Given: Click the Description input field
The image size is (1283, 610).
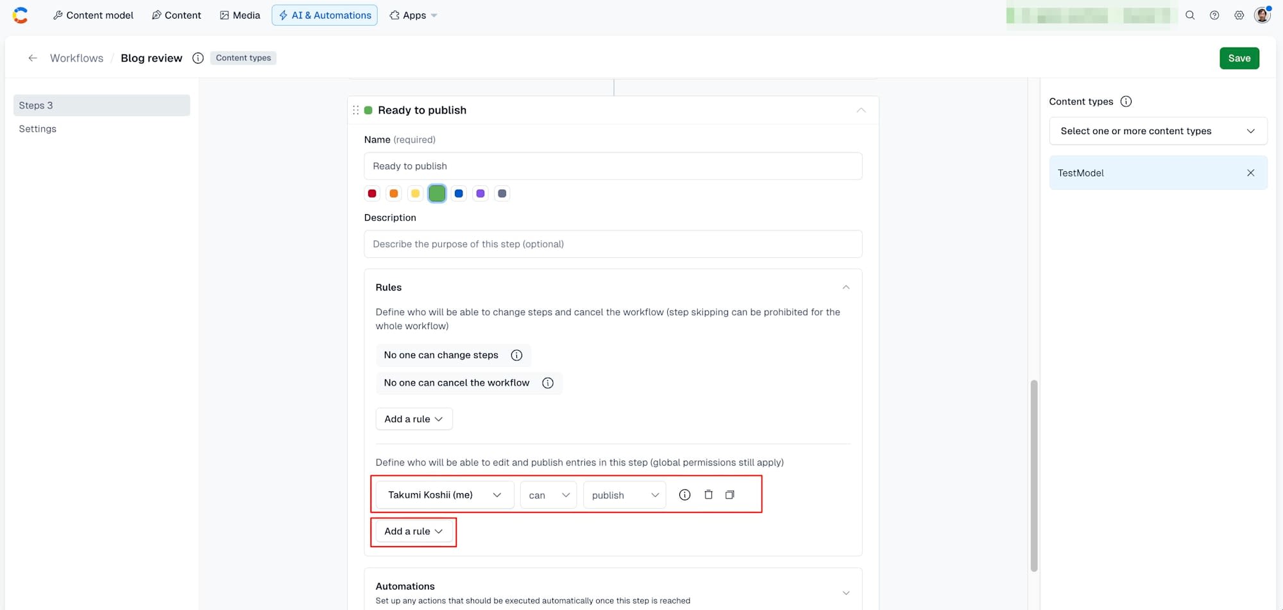Looking at the screenshot, I should point(613,244).
